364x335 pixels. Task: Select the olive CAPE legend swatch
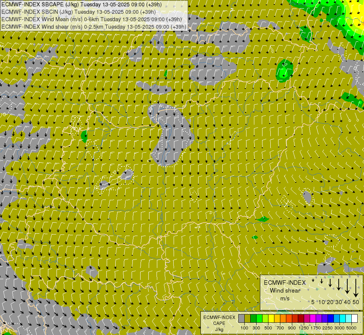tap(248, 319)
